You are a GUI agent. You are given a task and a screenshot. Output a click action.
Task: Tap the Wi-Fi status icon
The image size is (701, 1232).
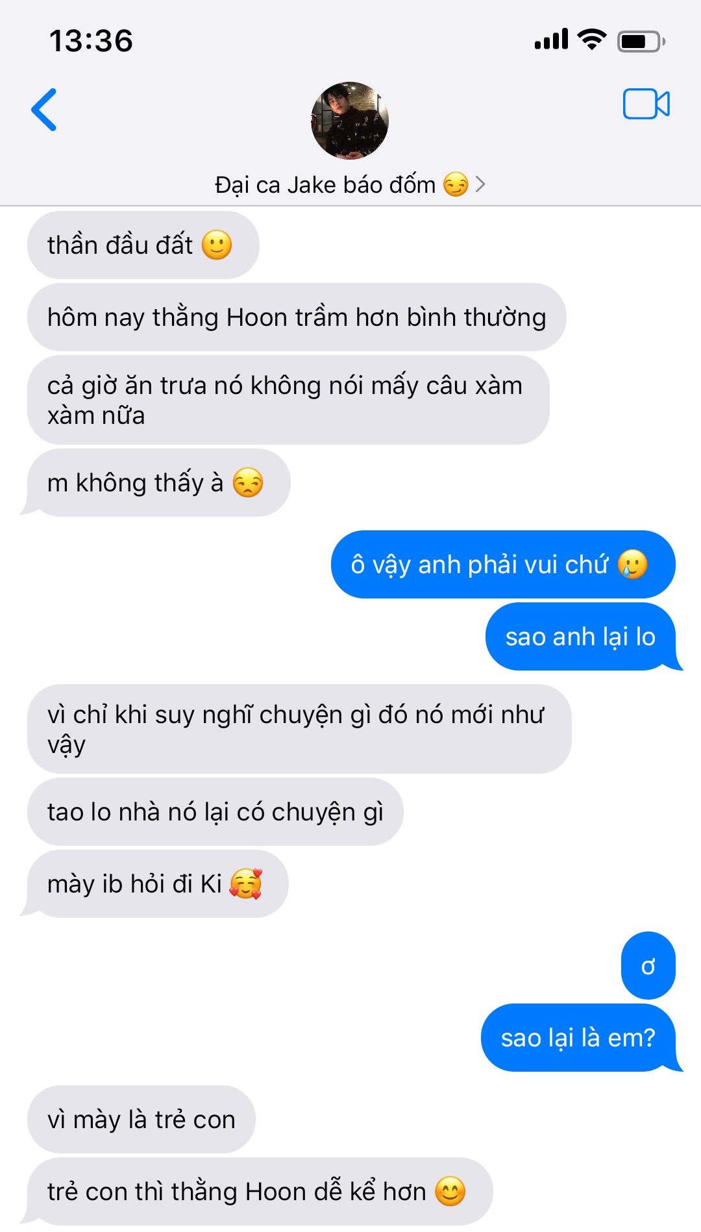click(591, 40)
